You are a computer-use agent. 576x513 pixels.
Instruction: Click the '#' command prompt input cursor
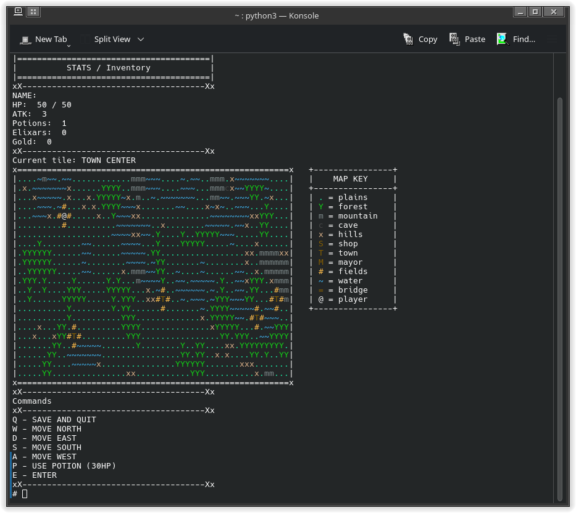point(25,494)
